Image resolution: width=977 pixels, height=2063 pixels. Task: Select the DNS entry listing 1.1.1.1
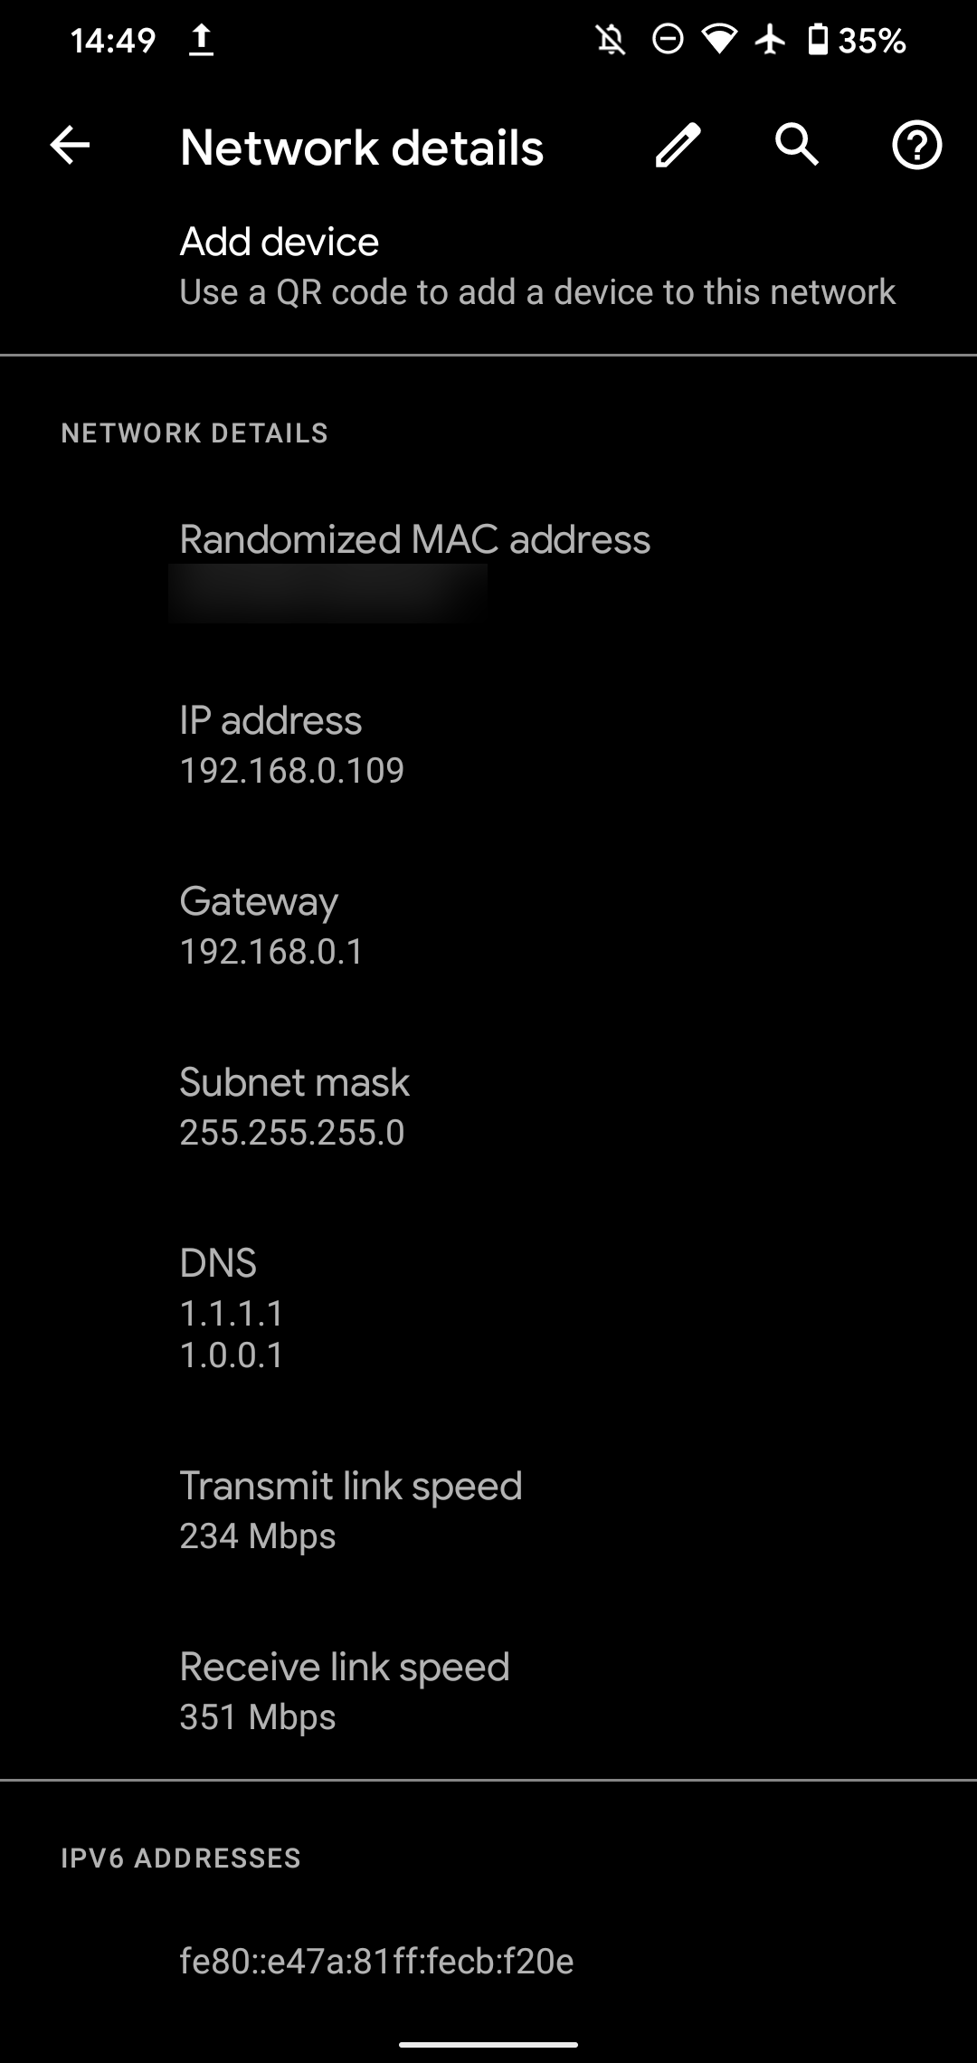click(488, 1307)
